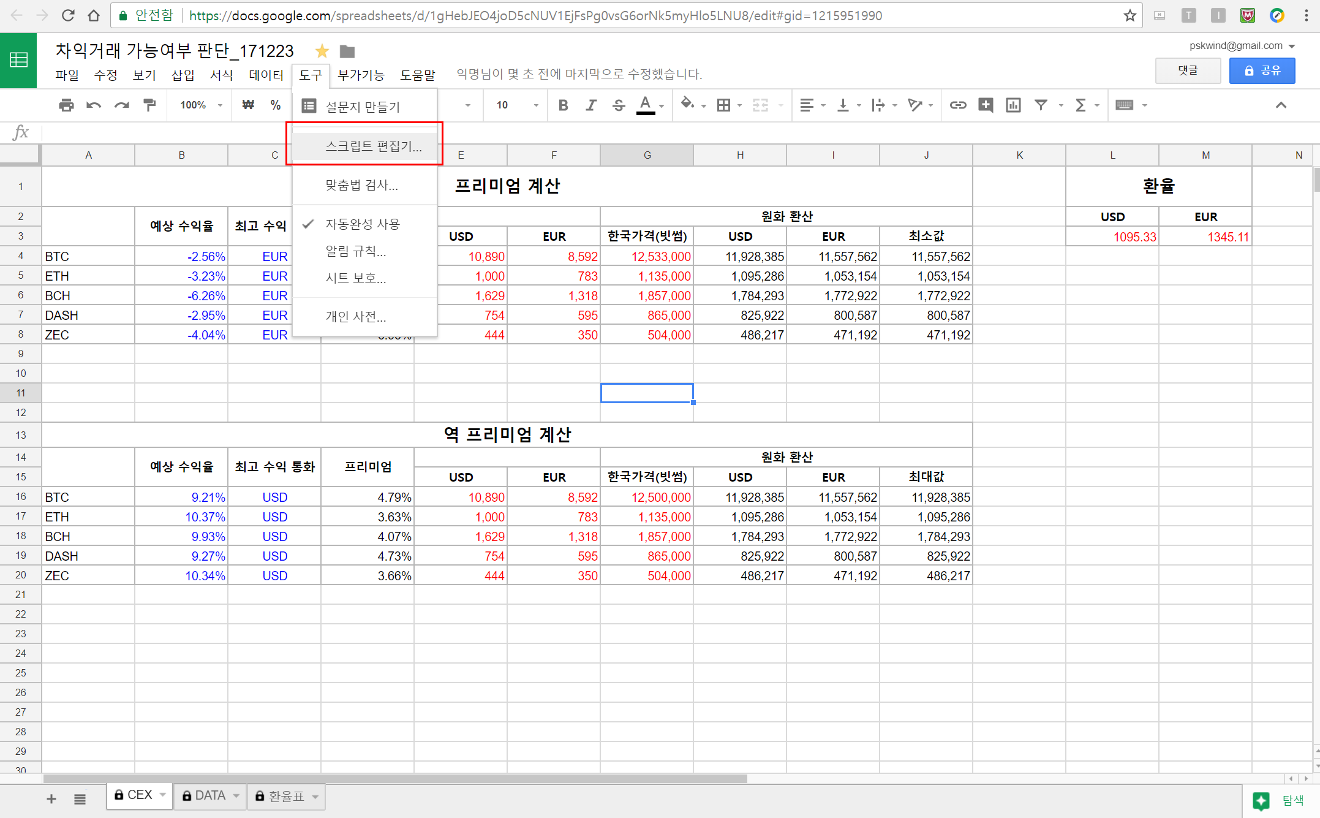Click the merge cells icon
The height and width of the screenshot is (818, 1320).
(760, 105)
